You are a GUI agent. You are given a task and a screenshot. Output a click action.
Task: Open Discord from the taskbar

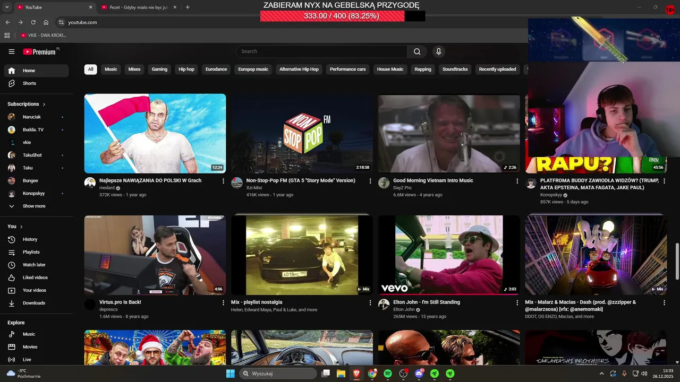tap(419, 374)
